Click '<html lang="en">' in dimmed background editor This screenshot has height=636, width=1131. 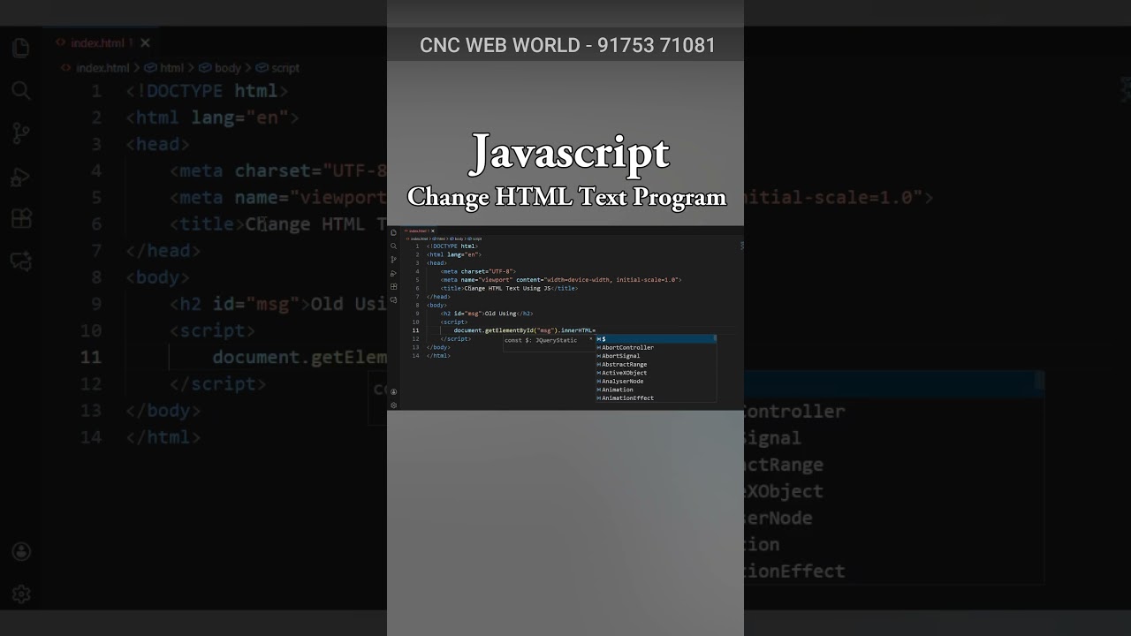pyautogui.click(x=212, y=117)
